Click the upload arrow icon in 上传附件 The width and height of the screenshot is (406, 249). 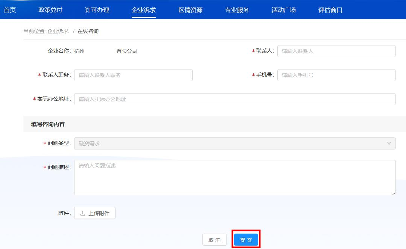click(83, 213)
